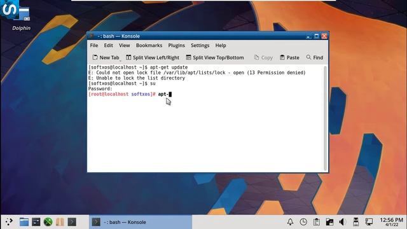Click the 'Password:' line in terminal
Screen dimensions: 407x229
click(100, 88)
